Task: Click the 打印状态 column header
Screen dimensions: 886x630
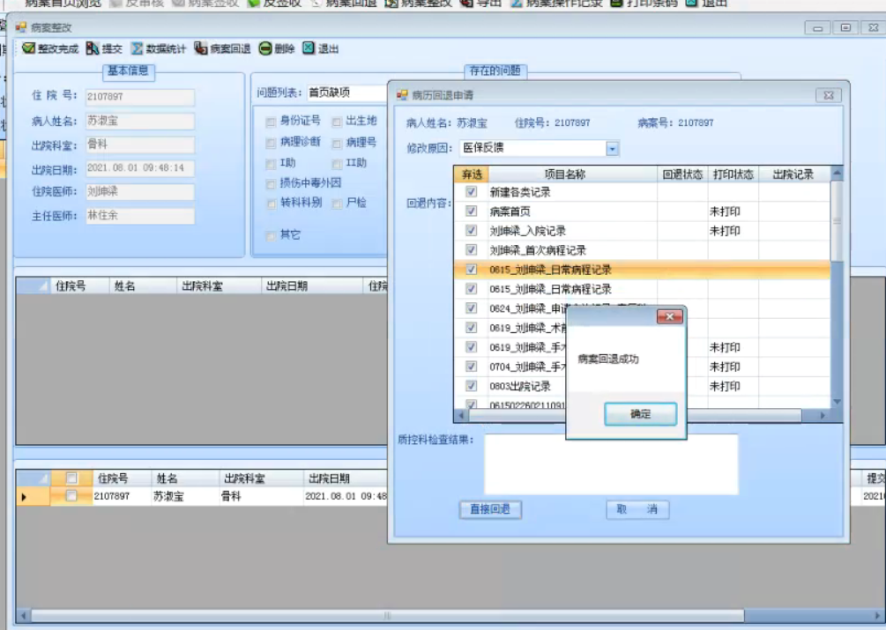Action: (733, 174)
